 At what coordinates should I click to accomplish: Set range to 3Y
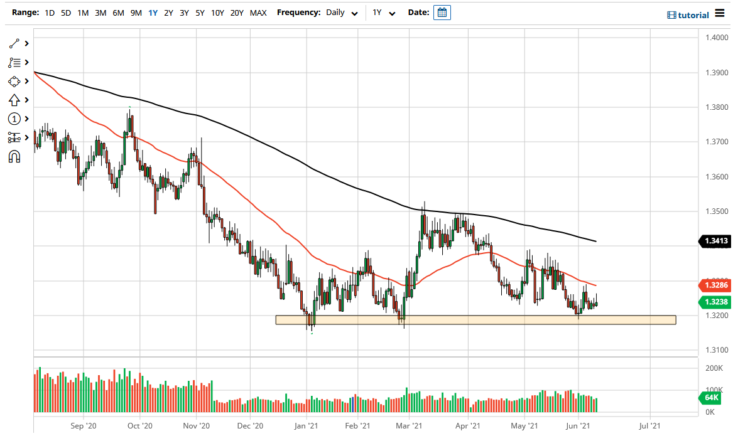tap(184, 13)
